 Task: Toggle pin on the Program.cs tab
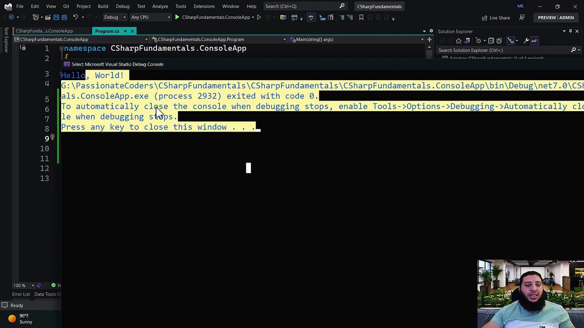click(x=125, y=31)
